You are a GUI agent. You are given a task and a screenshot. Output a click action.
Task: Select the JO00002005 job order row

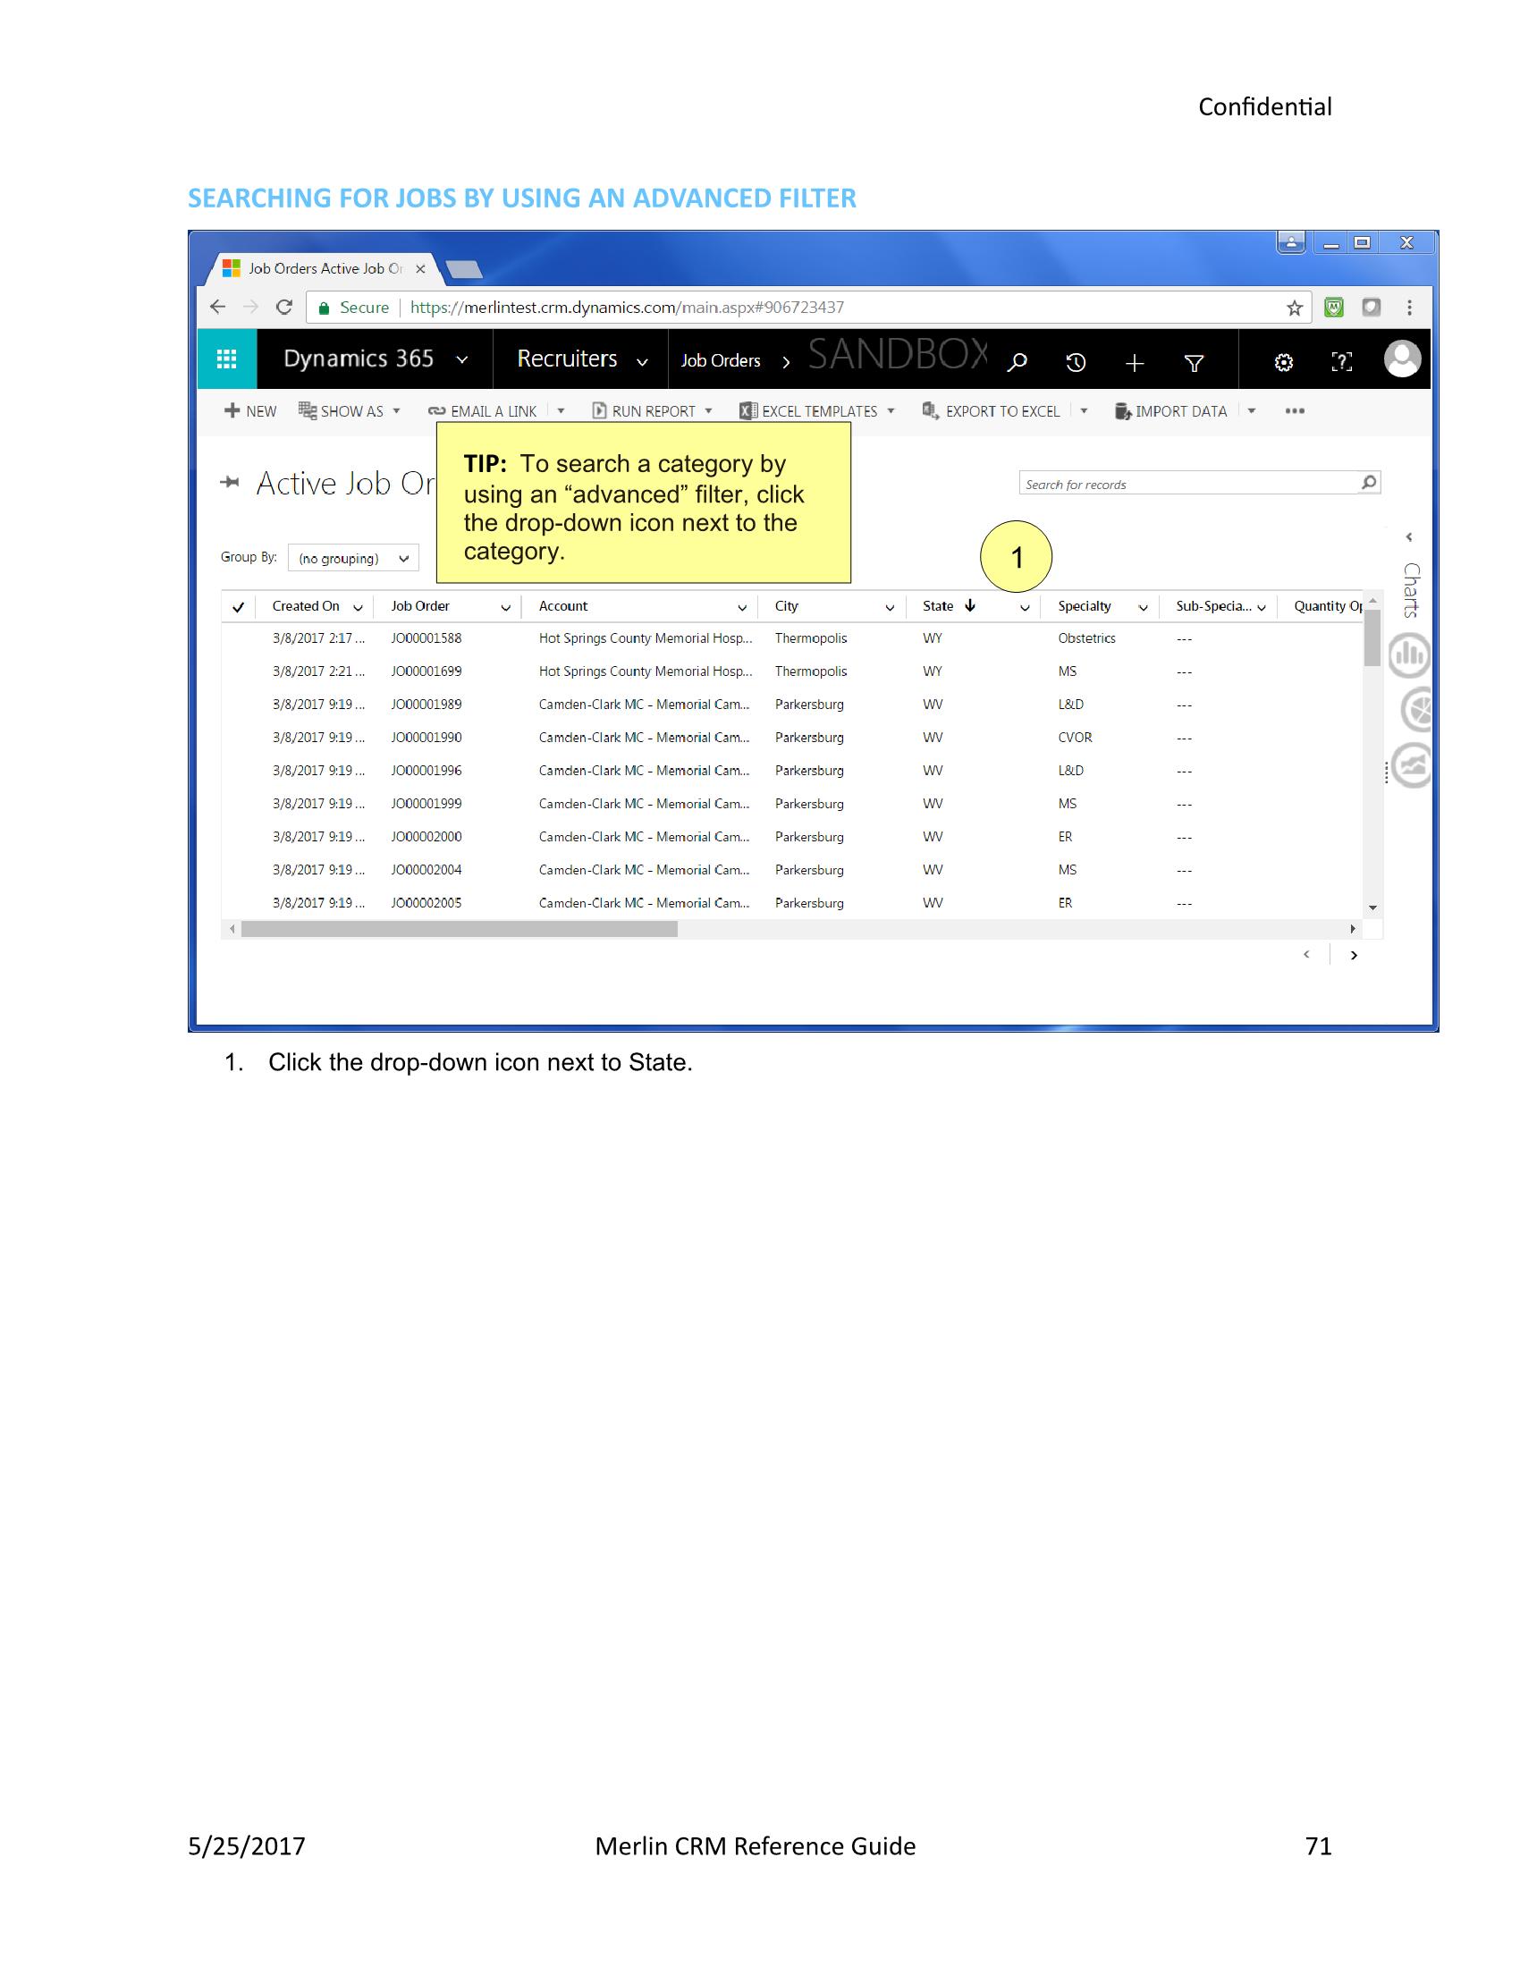click(x=426, y=902)
